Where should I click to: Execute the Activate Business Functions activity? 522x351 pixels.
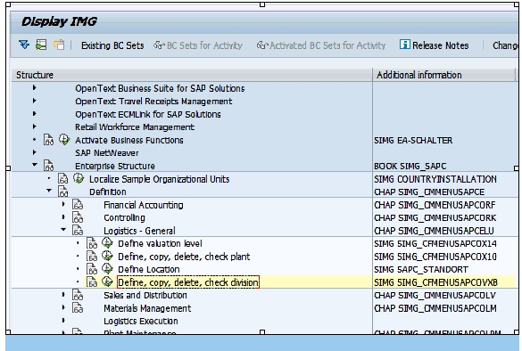[x=64, y=140]
